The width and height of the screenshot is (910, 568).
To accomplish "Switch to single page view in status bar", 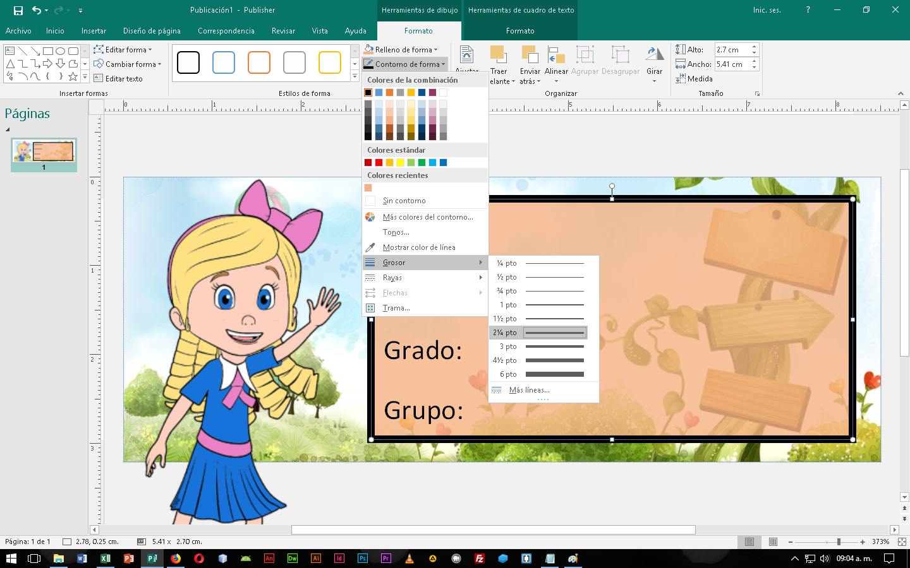I will [749, 541].
